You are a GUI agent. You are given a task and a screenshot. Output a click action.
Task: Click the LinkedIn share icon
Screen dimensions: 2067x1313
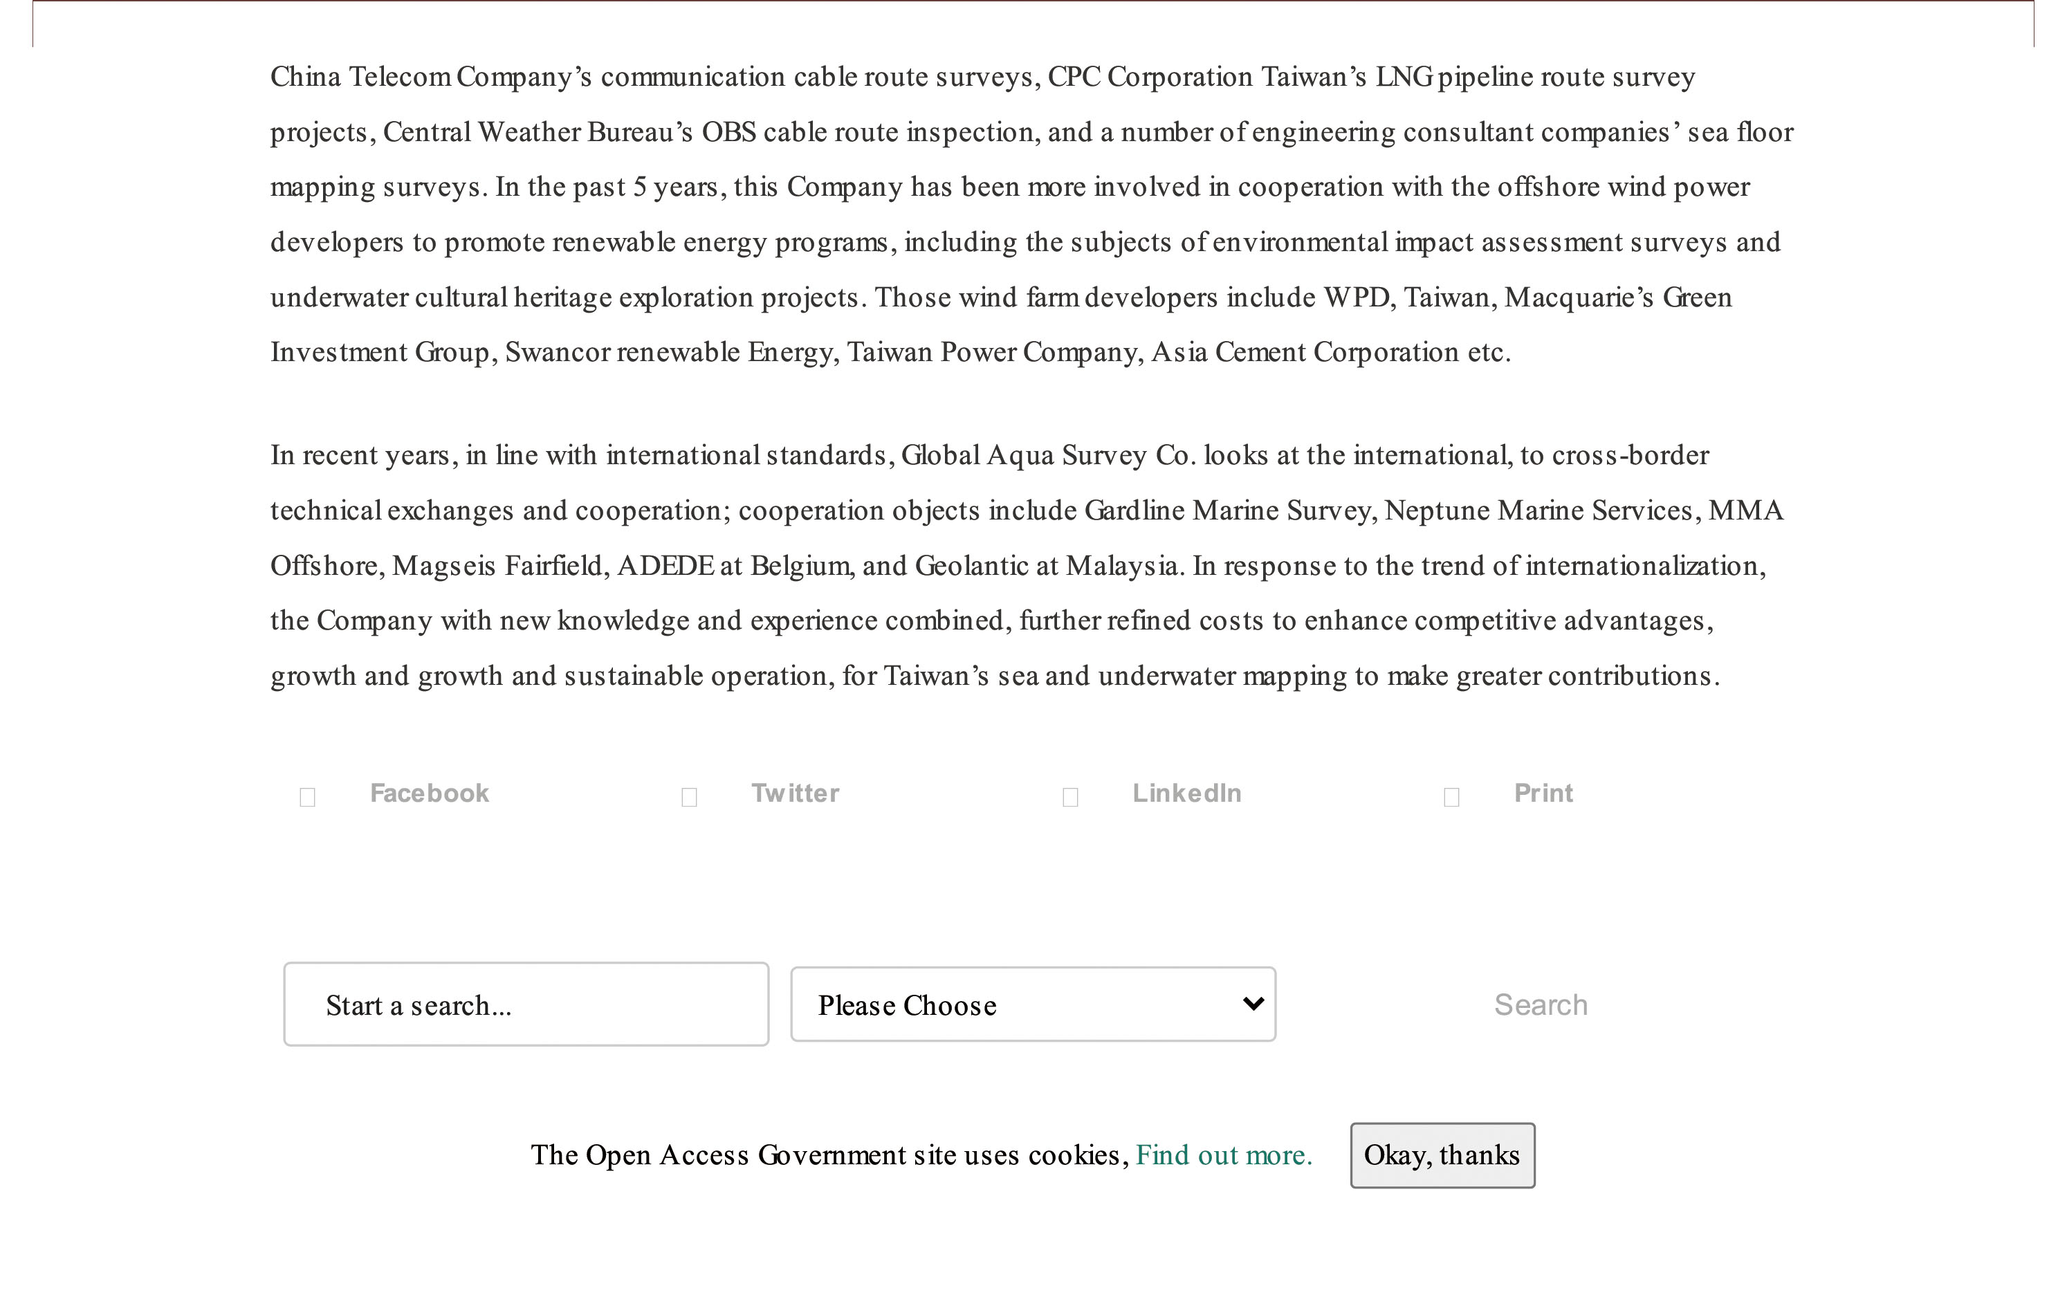(1069, 797)
